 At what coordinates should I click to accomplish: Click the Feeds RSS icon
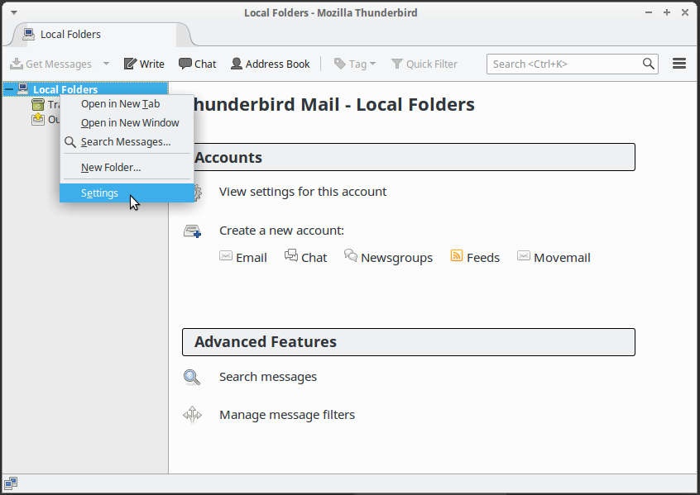(456, 256)
